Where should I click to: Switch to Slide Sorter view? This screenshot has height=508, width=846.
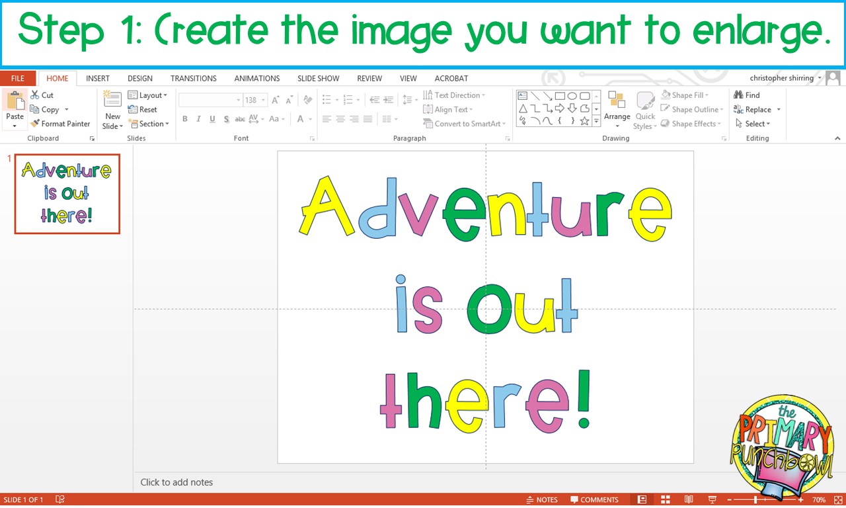tap(666, 500)
